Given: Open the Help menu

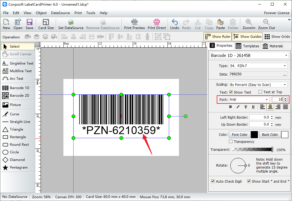Looking at the screenshot, I should [x=103, y=13].
